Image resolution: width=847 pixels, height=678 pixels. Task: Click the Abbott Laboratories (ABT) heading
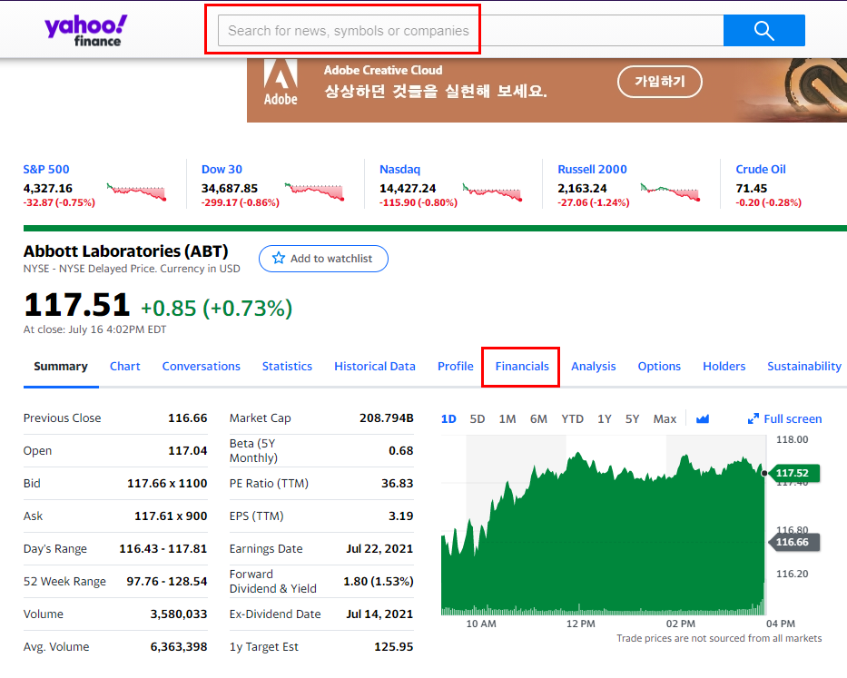click(126, 251)
